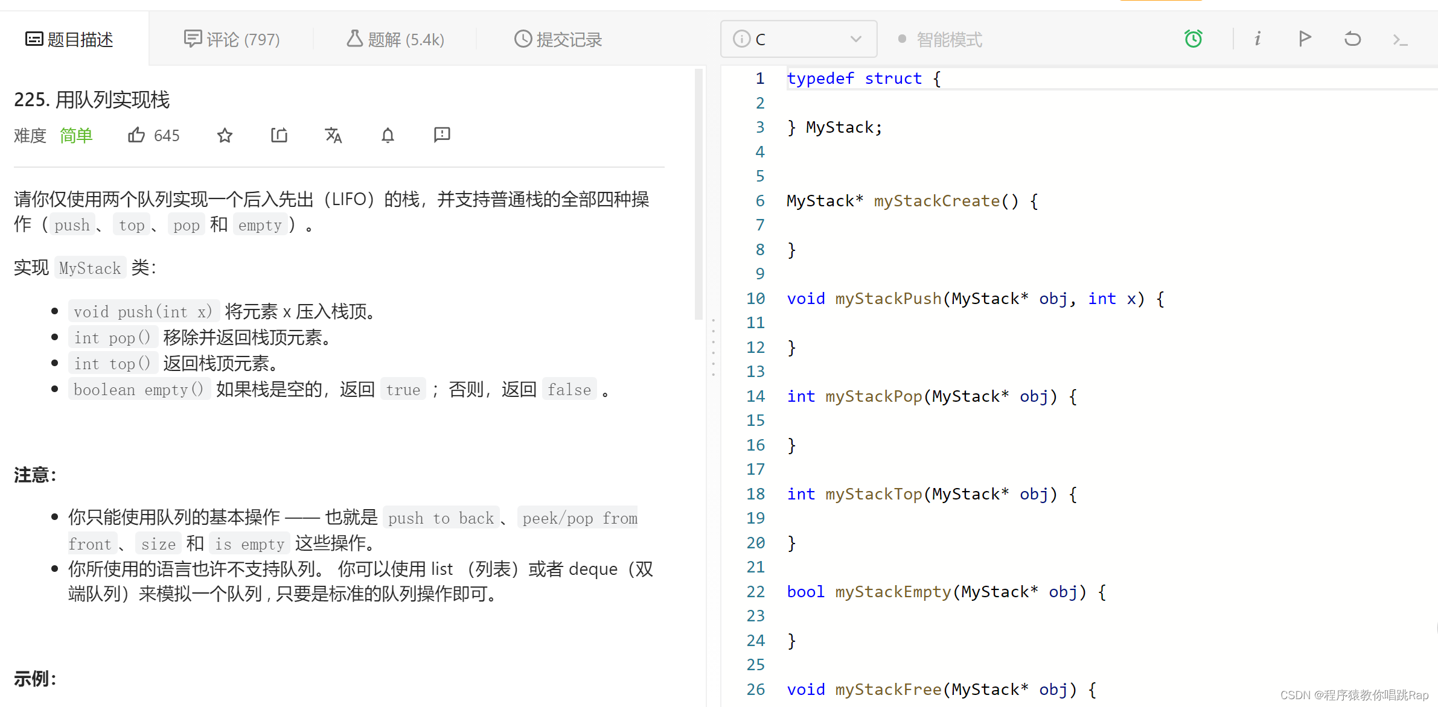Open the console terminal icon
The height and width of the screenshot is (707, 1438).
[1400, 40]
